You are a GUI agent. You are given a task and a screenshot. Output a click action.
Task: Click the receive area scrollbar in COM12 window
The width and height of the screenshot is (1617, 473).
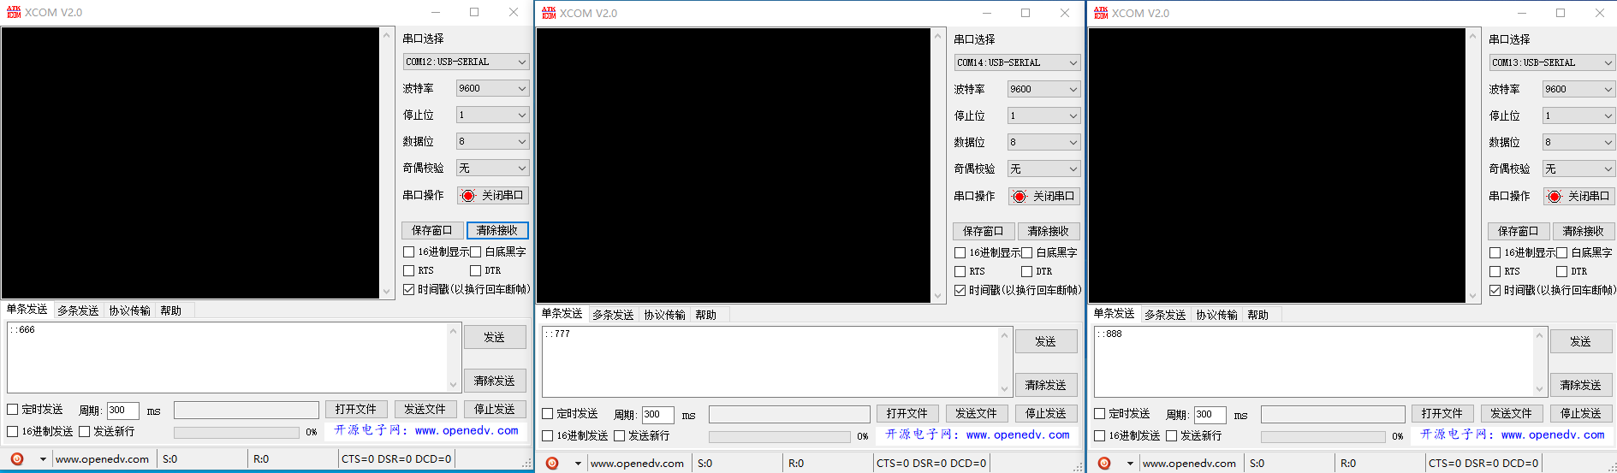click(x=385, y=163)
